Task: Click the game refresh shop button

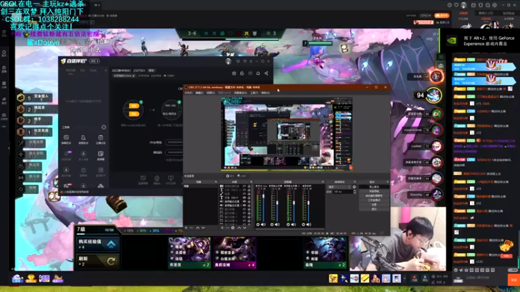Action: point(97,262)
